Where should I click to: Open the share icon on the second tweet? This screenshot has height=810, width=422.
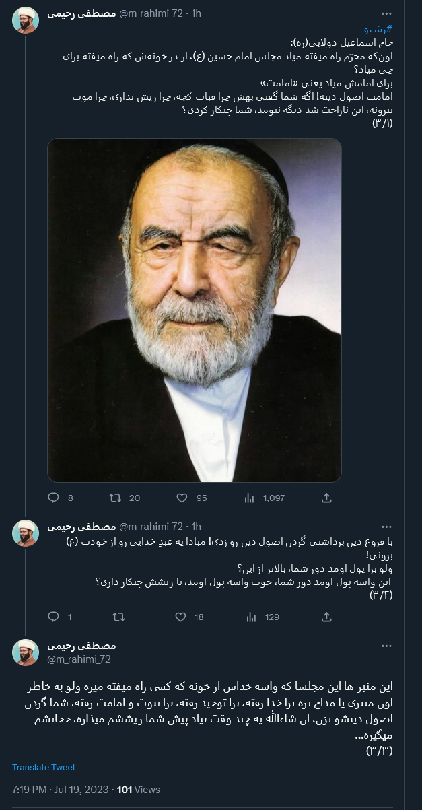click(327, 616)
